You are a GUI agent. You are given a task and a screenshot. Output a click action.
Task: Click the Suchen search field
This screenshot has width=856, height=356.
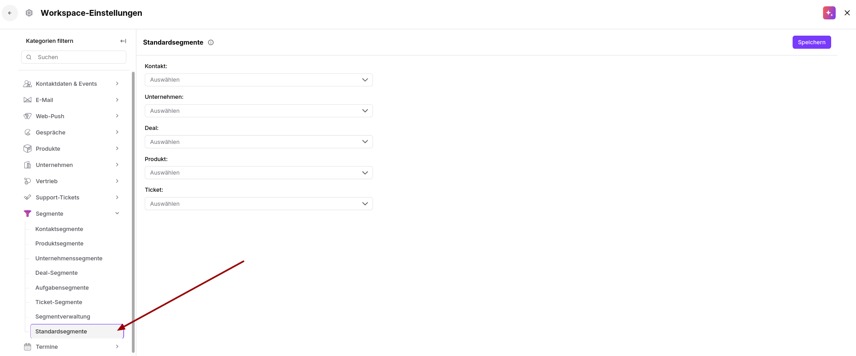pyautogui.click(x=74, y=57)
